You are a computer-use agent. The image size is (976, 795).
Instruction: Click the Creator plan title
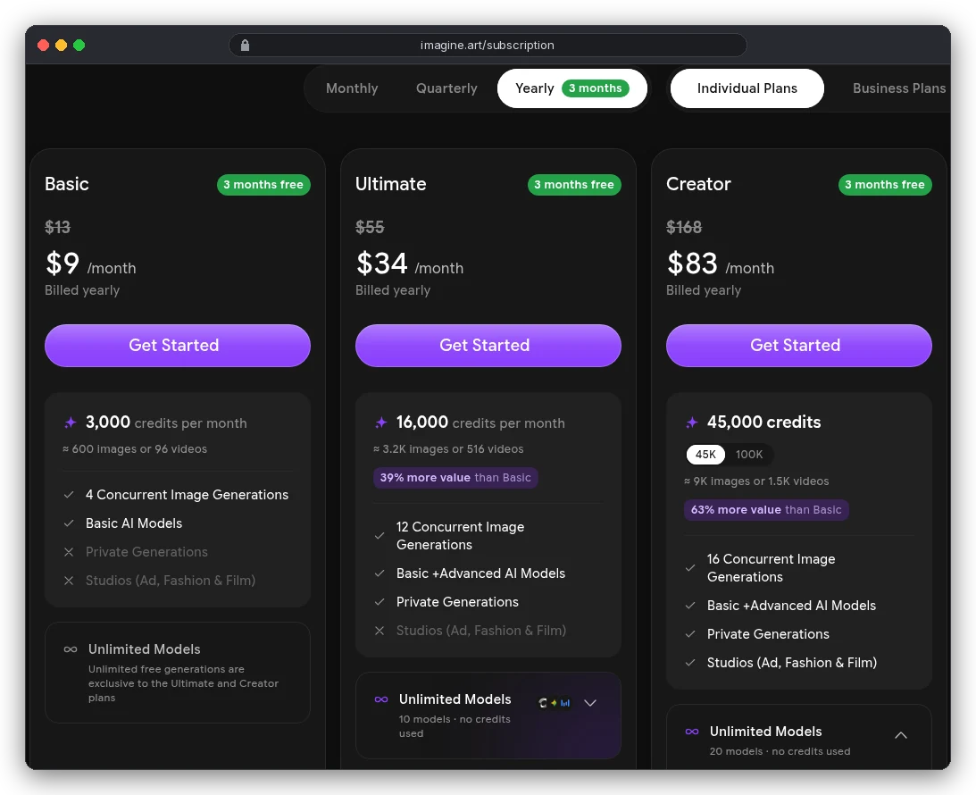click(698, 184)
